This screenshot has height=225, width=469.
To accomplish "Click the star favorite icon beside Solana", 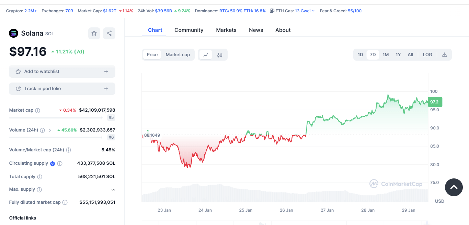I will [x=94, y=33].
